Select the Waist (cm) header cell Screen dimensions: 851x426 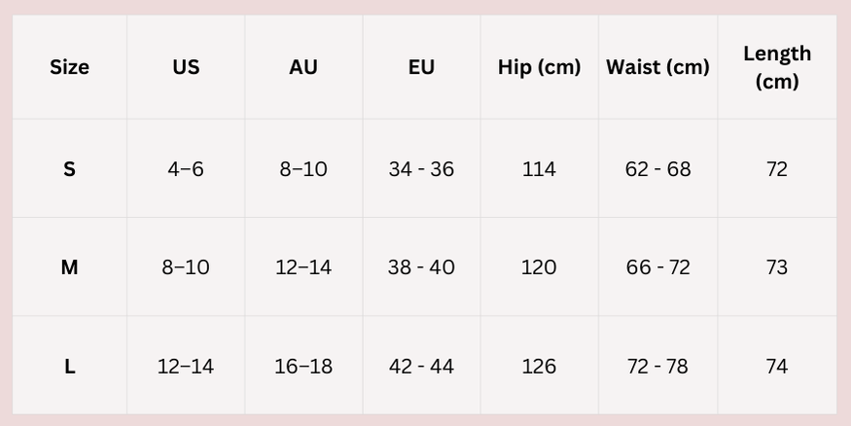(x=657, y=67)
